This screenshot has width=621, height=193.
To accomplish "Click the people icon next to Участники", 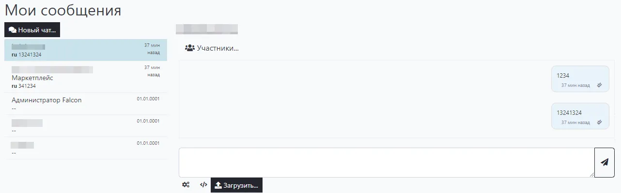I will point(190,48).
